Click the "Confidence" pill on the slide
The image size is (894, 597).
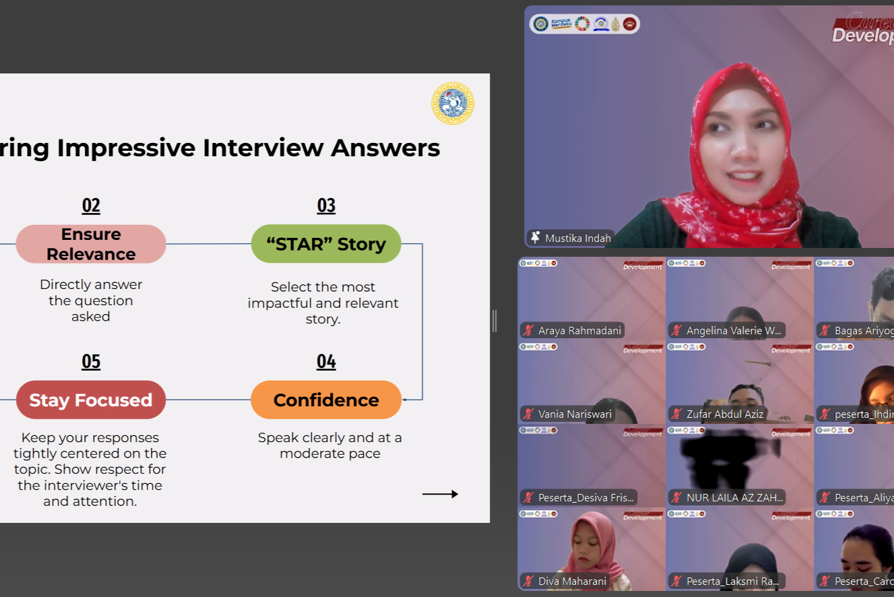point(326,400)
